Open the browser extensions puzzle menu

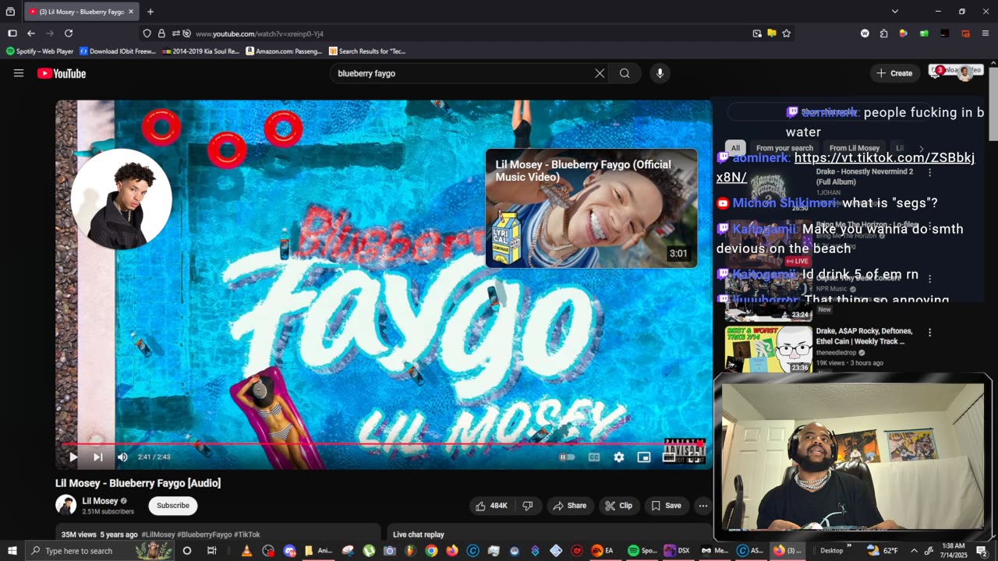[883, 34]
